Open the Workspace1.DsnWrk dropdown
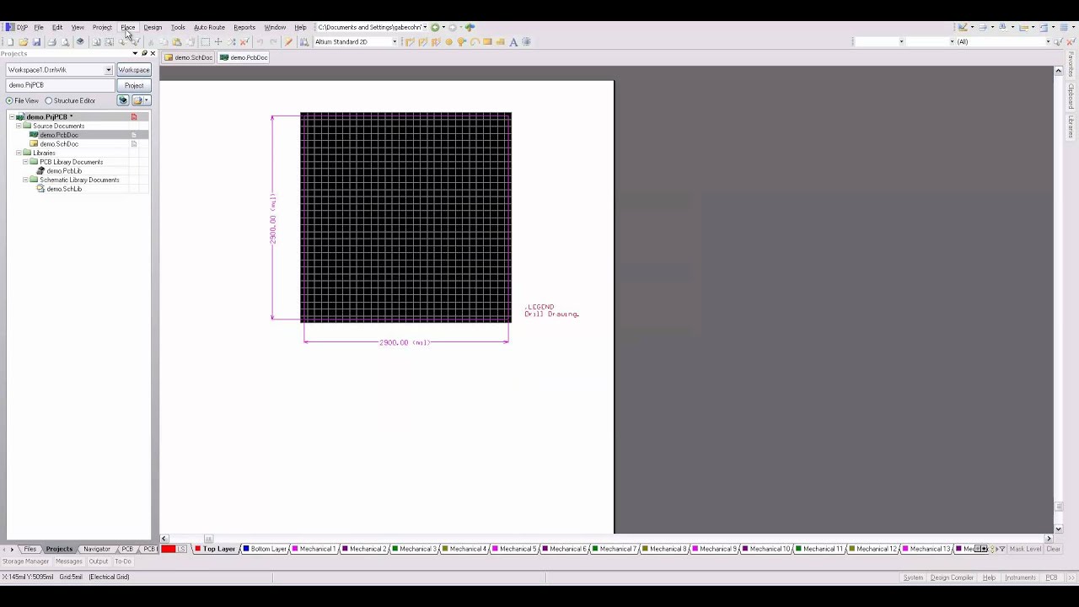 click(108, 70)
